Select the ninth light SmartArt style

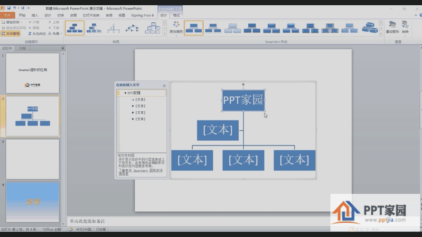tap(349, 28)
